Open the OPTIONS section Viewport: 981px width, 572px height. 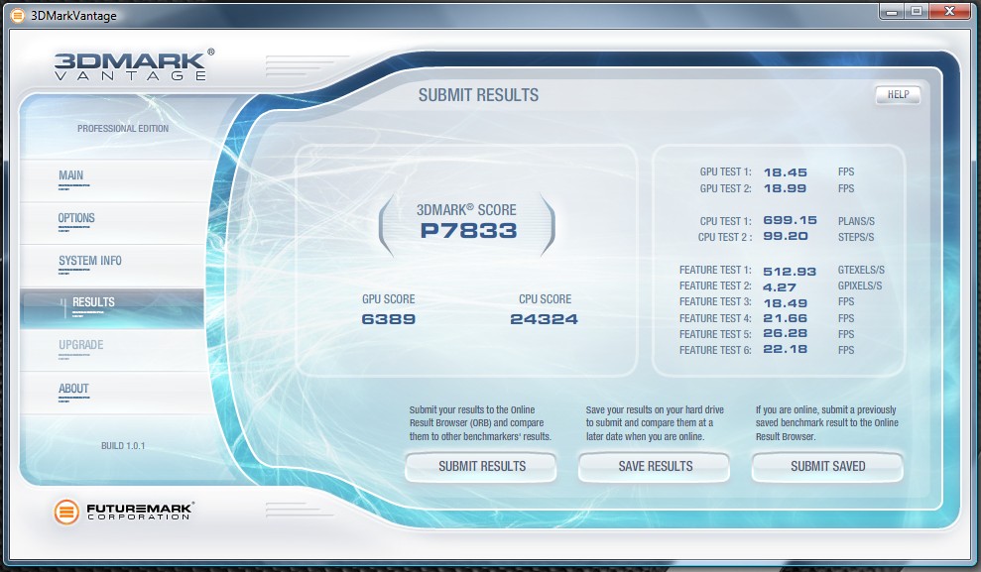pyautogui.click(x=113, y=222)
